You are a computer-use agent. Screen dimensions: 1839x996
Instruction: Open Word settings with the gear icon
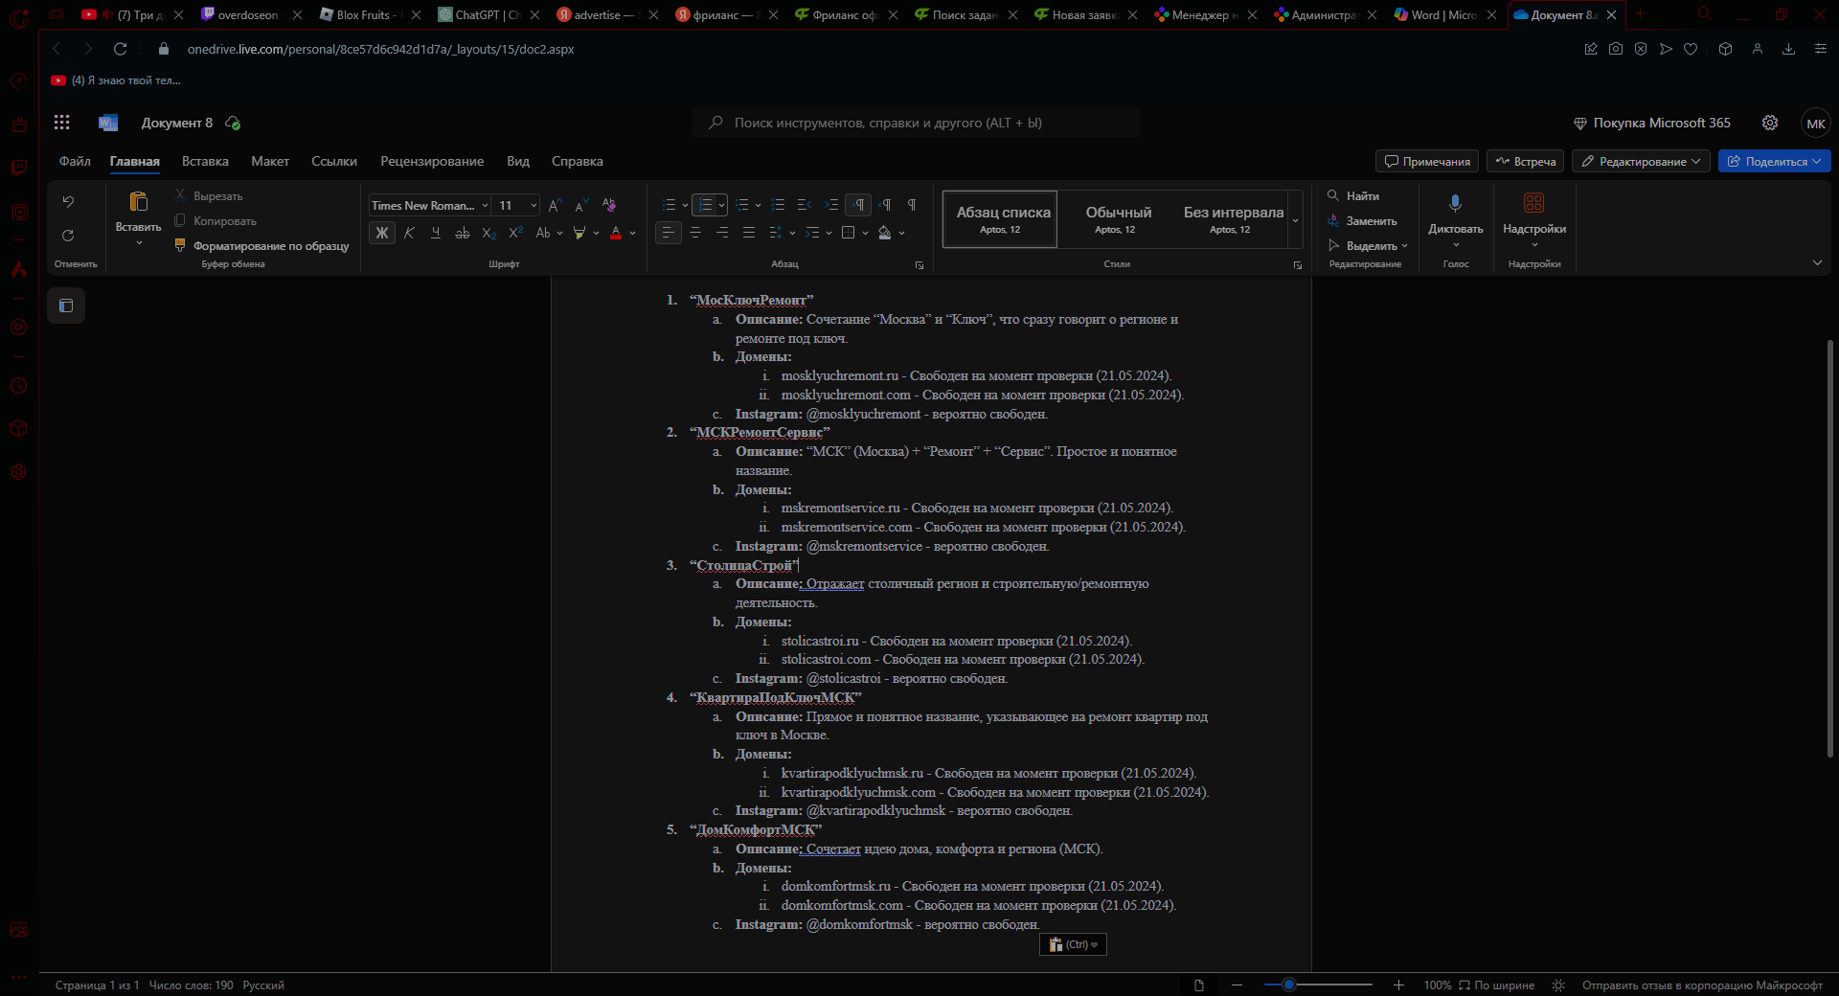pos(1770,123)
